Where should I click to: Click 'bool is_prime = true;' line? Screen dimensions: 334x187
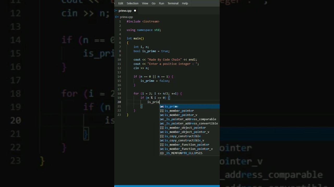click(152, 51)
